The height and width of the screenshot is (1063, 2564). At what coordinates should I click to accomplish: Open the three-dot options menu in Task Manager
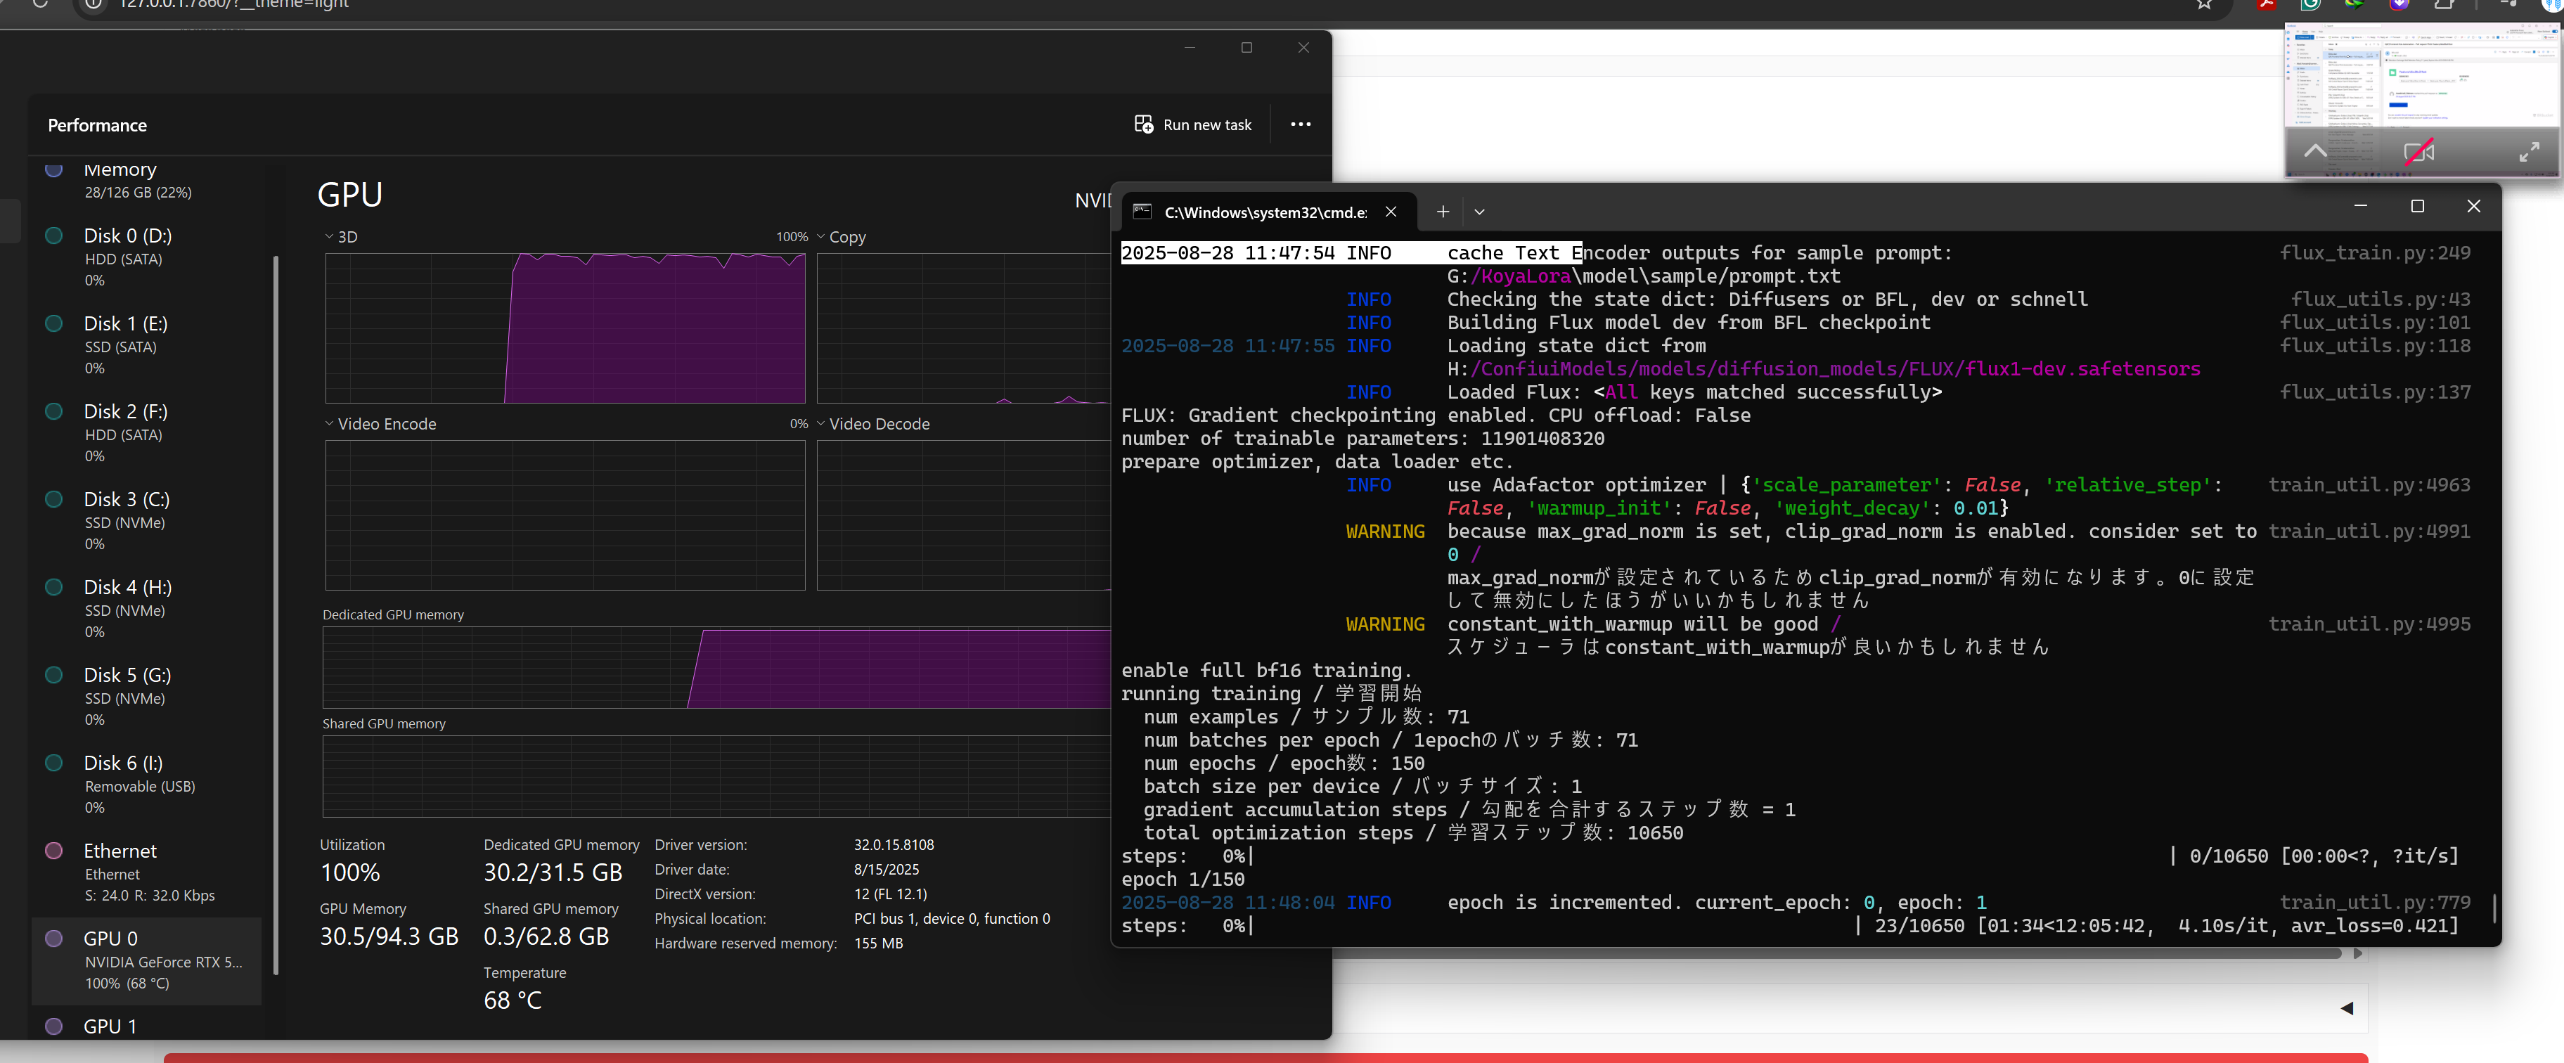pyautogui.click(x=1300, y=124)
